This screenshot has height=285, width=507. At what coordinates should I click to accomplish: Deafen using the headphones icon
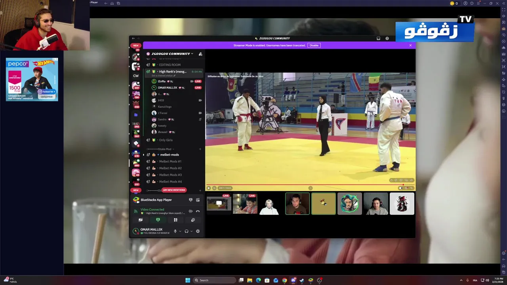point(187,231)
